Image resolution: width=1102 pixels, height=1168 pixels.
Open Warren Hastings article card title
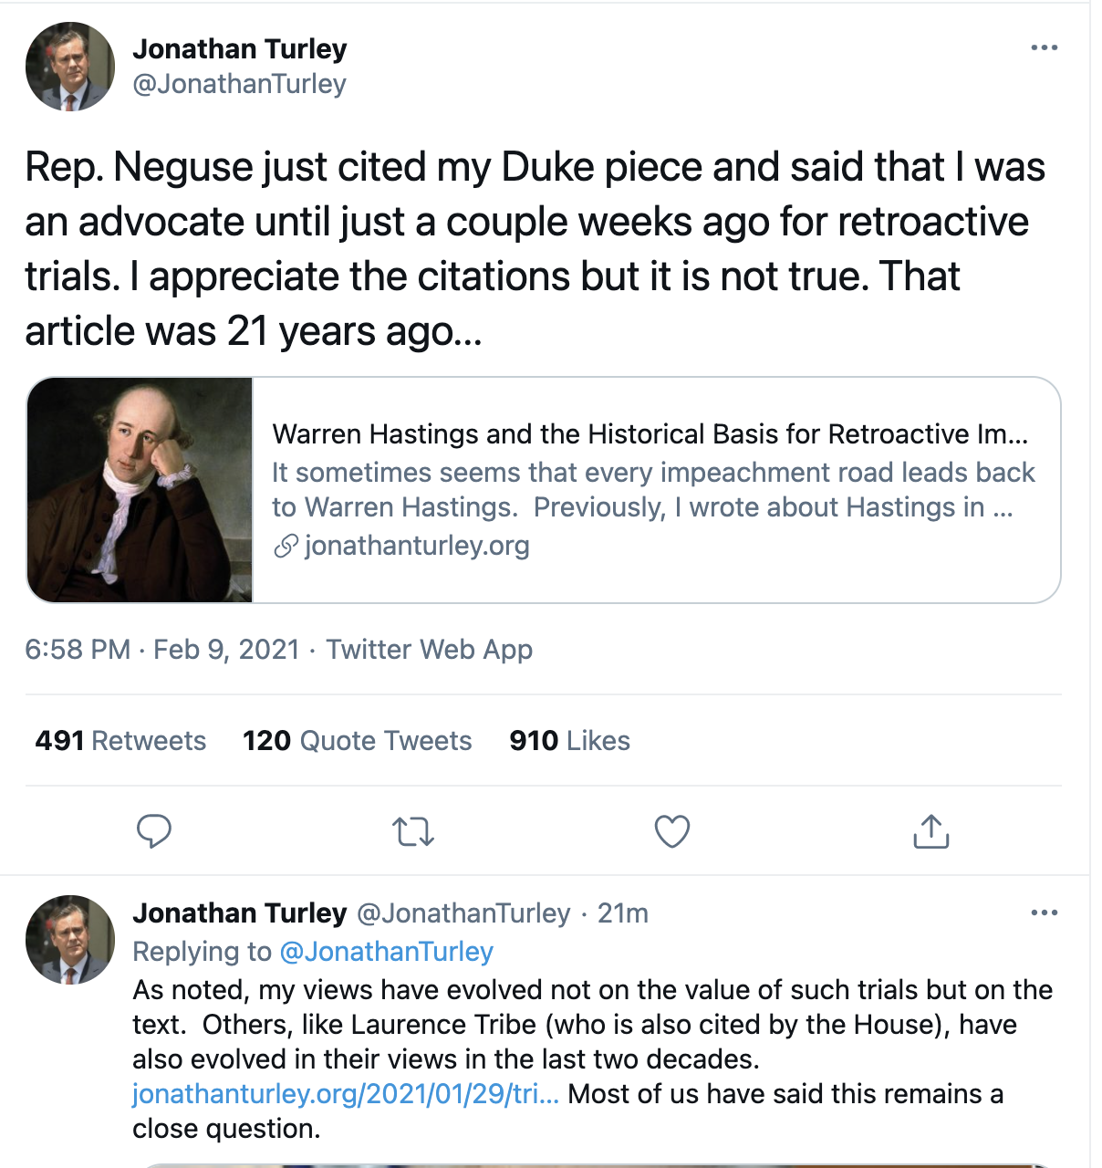650,434
